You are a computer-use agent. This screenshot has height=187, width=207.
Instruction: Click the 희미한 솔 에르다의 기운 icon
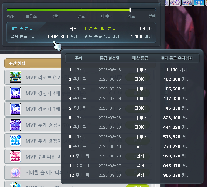[15, 173]
